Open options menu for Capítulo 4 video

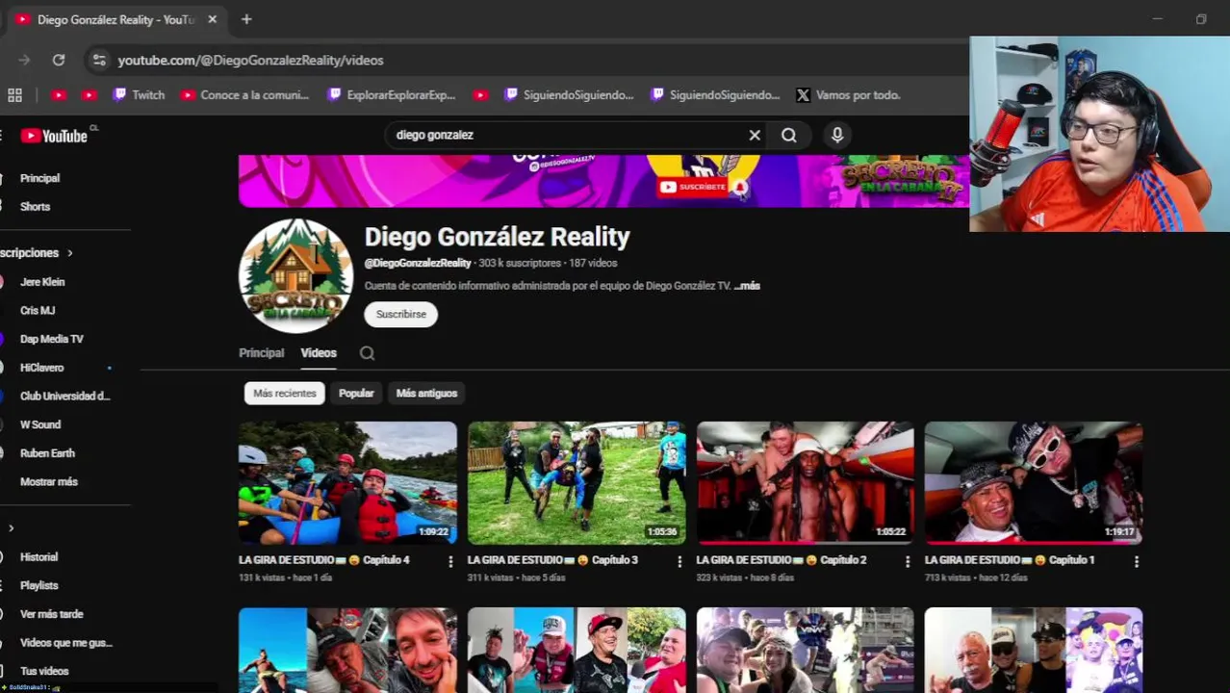(x=450, y=561)
